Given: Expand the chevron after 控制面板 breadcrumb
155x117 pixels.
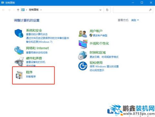Looking at the screenshot, I should [41, 10].
